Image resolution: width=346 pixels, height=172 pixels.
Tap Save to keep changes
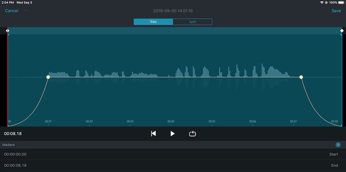pos(336,11)
